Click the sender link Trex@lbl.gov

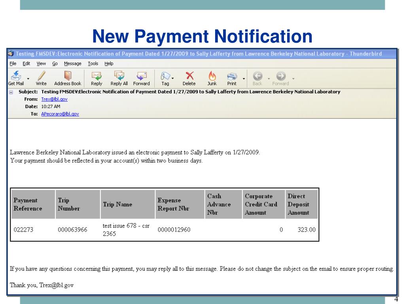54,99
